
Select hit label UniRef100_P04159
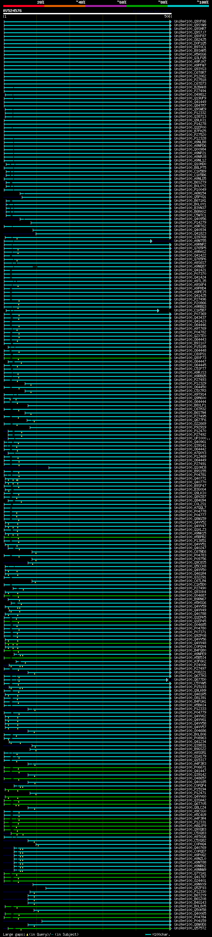click(190, 921)
